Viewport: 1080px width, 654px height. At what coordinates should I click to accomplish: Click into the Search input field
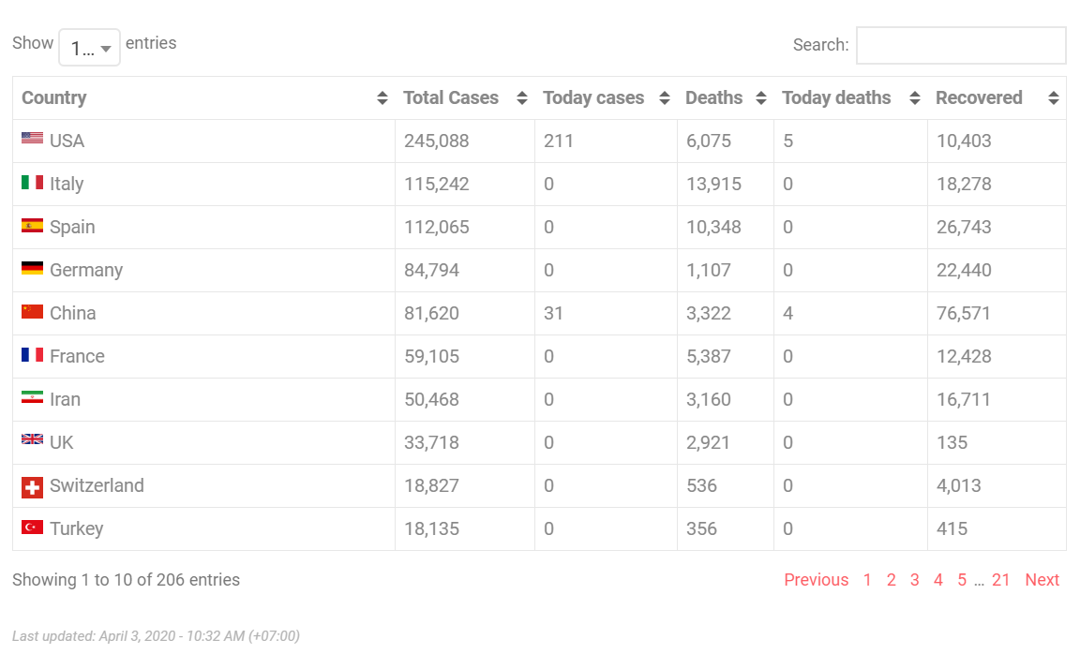960,45
